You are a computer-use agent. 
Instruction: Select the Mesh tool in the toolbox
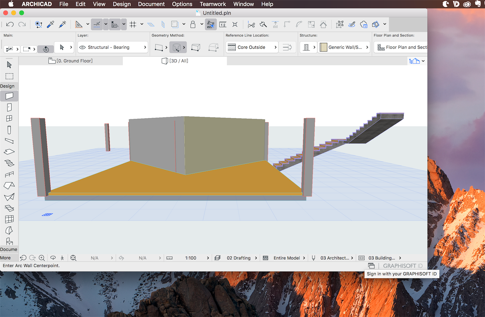(9, 208)
